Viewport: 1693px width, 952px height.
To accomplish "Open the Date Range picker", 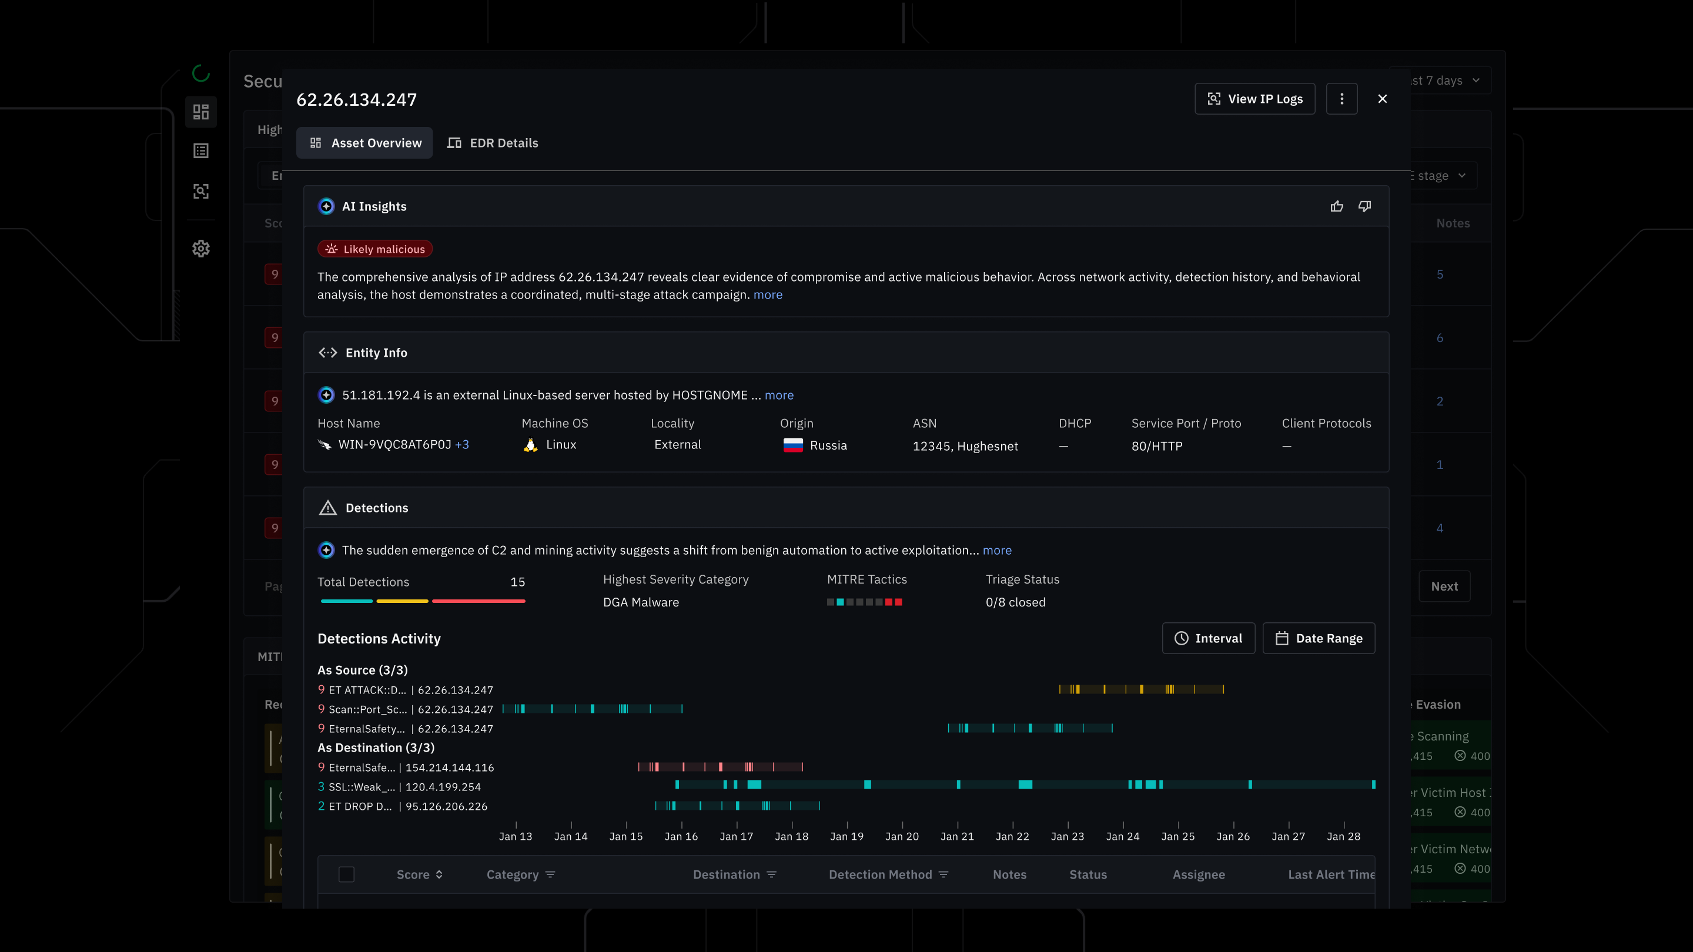I will pyautogui.click(x=1319, y=638).
